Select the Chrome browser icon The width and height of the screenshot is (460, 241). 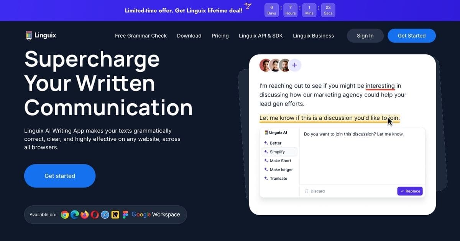tap(65, 215)
